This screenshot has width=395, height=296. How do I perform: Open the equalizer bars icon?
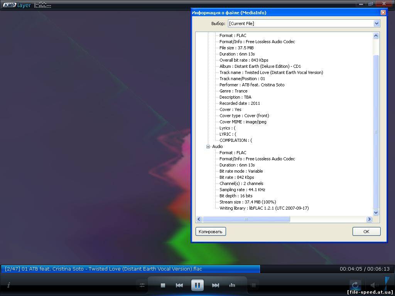click(232, 285)
